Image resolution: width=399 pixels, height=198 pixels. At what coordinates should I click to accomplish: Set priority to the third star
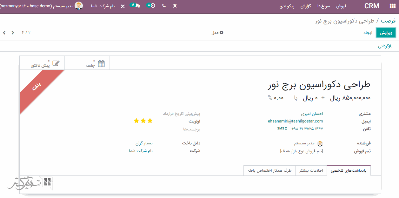pyautogui.click(x=136, y=121)
